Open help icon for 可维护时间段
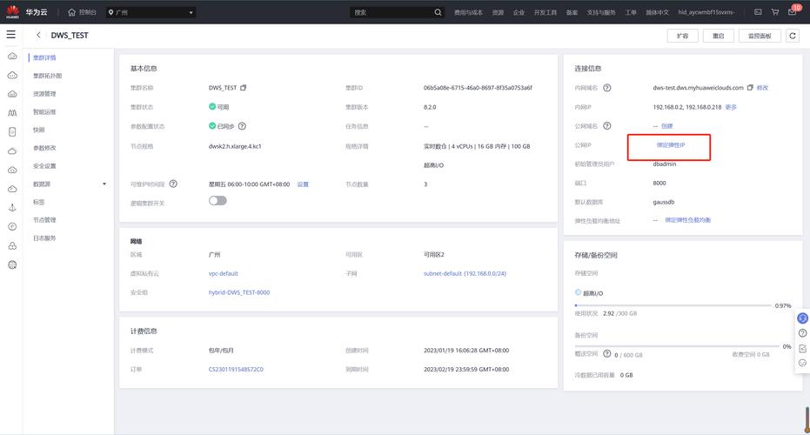The height and width of the screenshot is (435, 810). 174,184
